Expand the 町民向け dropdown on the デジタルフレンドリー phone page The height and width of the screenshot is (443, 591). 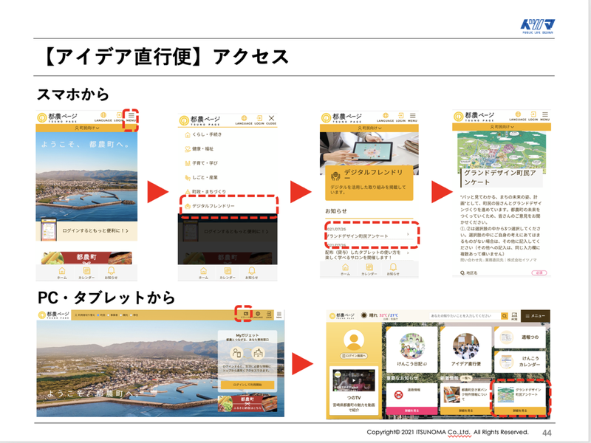click(x=369, y=128)
